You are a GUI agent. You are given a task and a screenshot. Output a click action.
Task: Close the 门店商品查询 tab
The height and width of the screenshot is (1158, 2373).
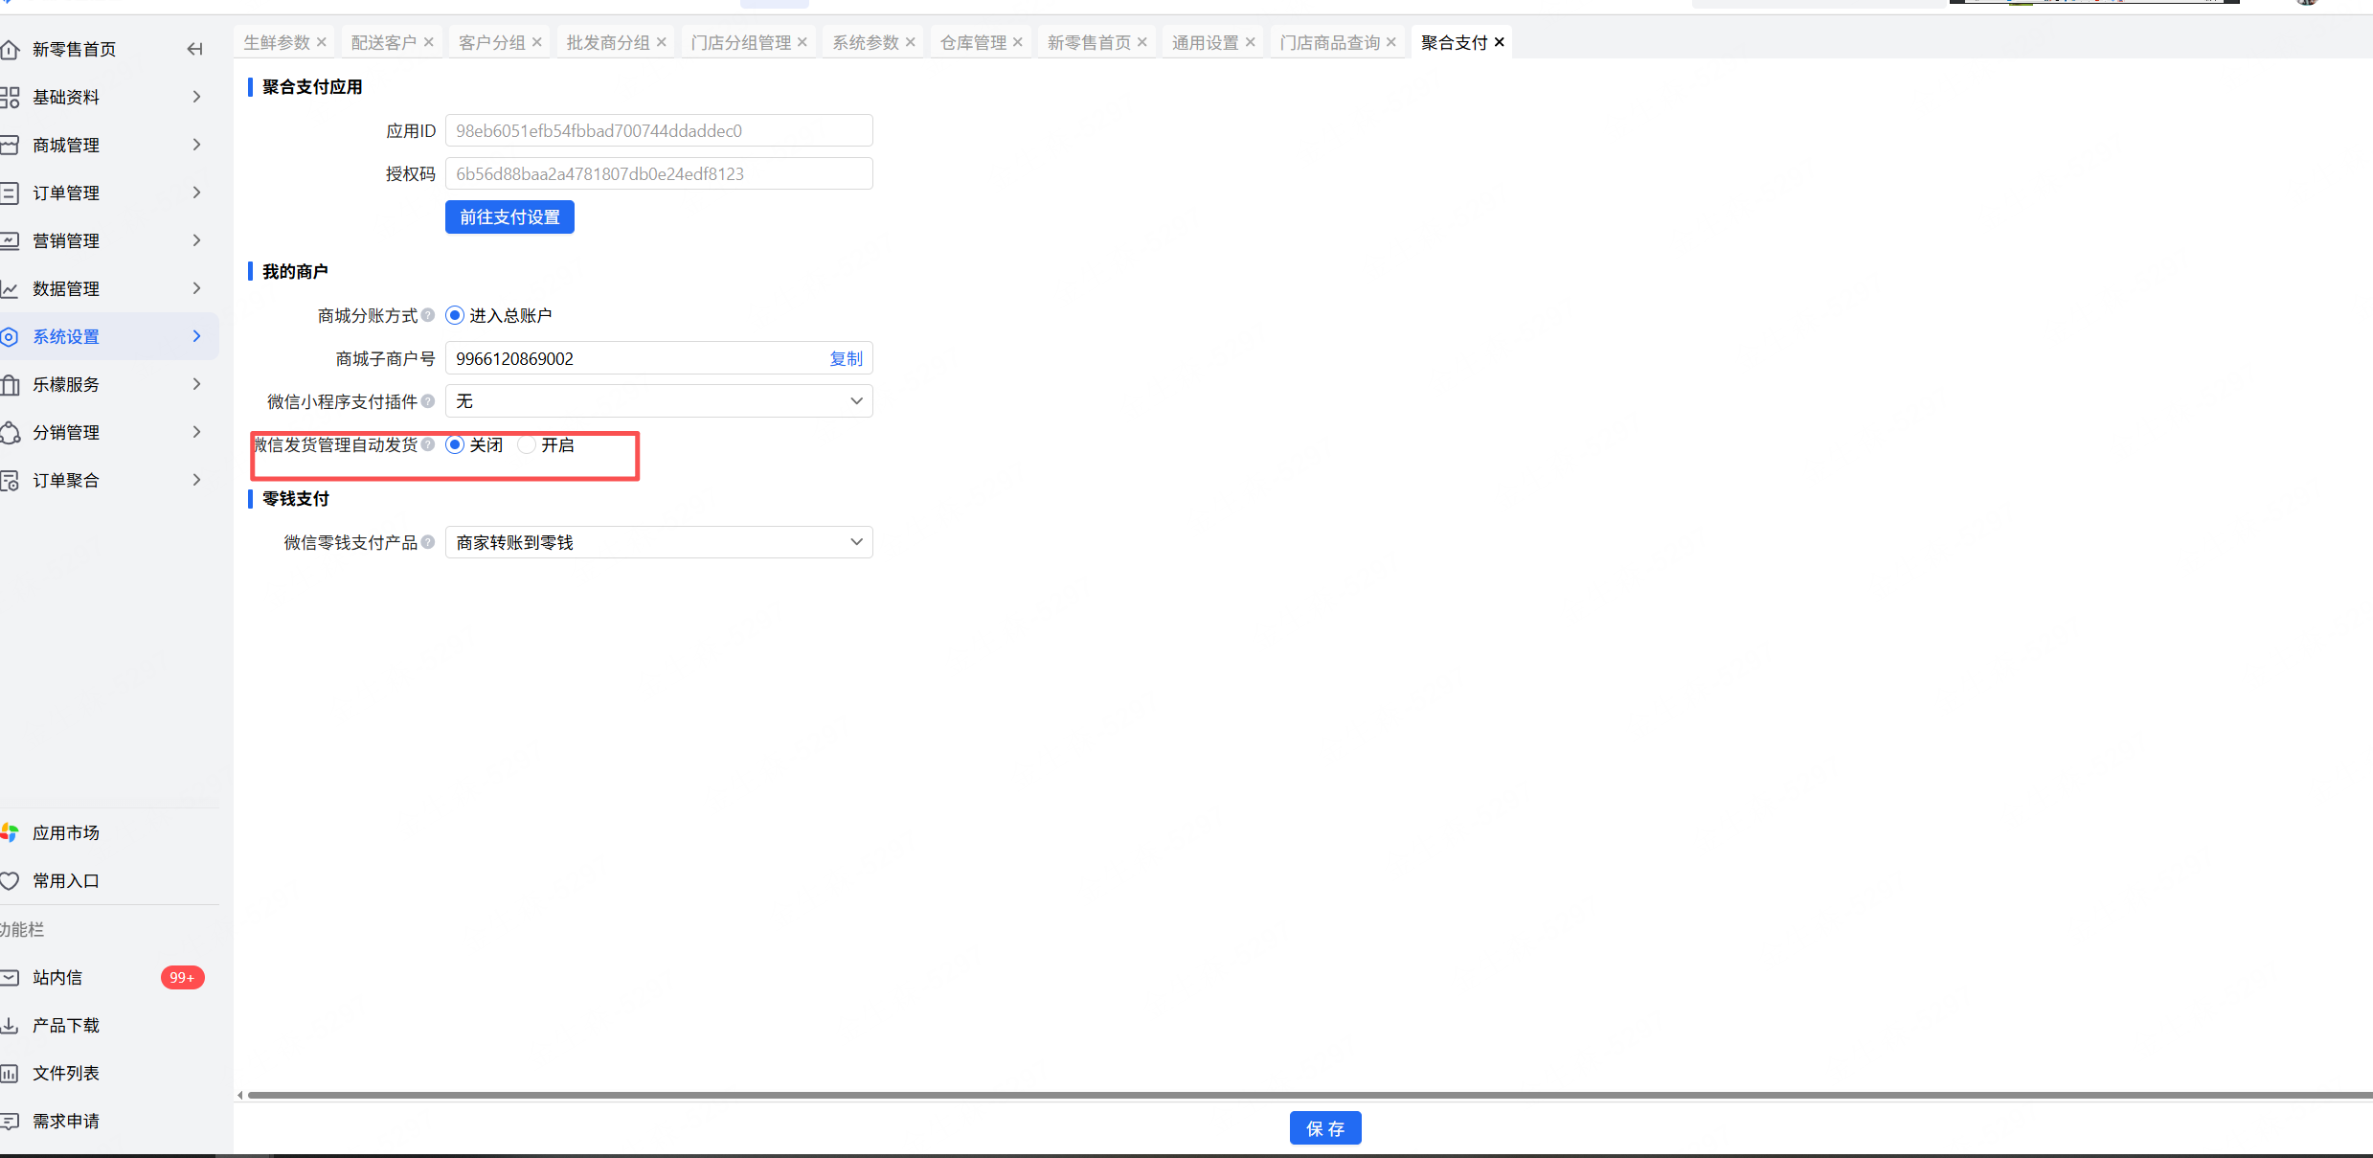point(1391,42)
